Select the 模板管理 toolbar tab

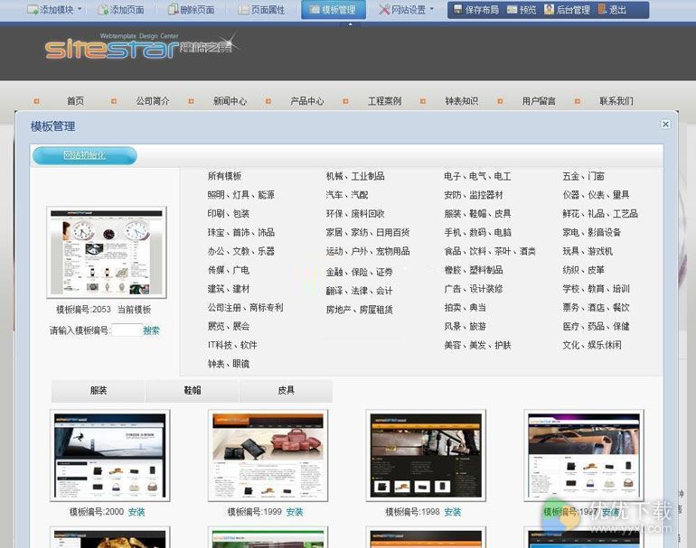(334, 9)
